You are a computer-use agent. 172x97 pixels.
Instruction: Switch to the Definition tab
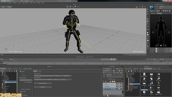(153, 13)
